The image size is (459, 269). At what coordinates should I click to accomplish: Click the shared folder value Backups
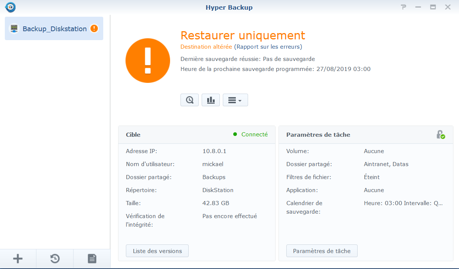214,177
